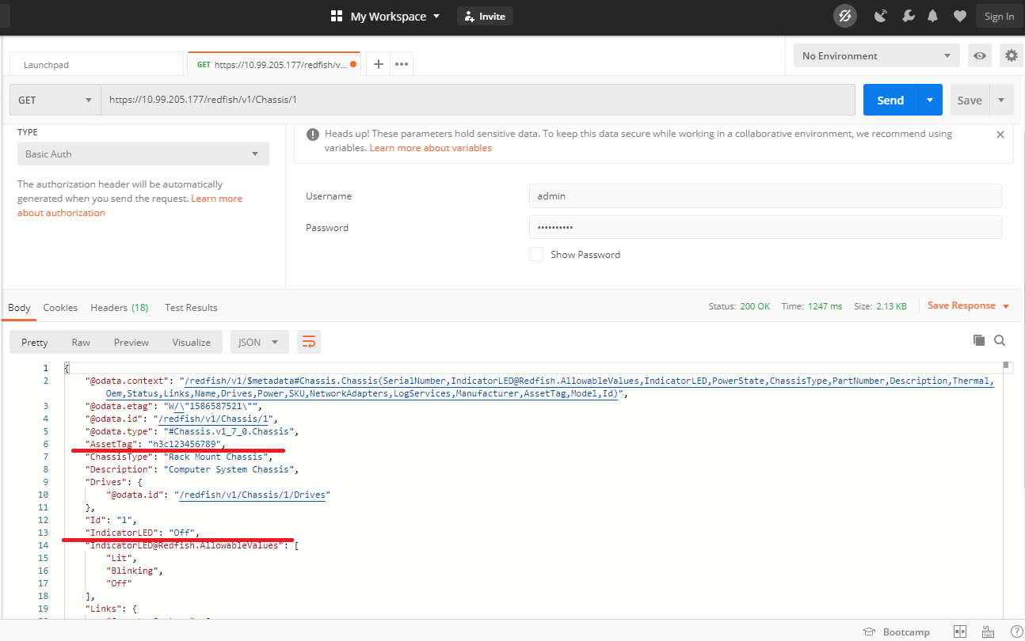
Task: Open the JSON format dropdown
Action: (258, 342)
